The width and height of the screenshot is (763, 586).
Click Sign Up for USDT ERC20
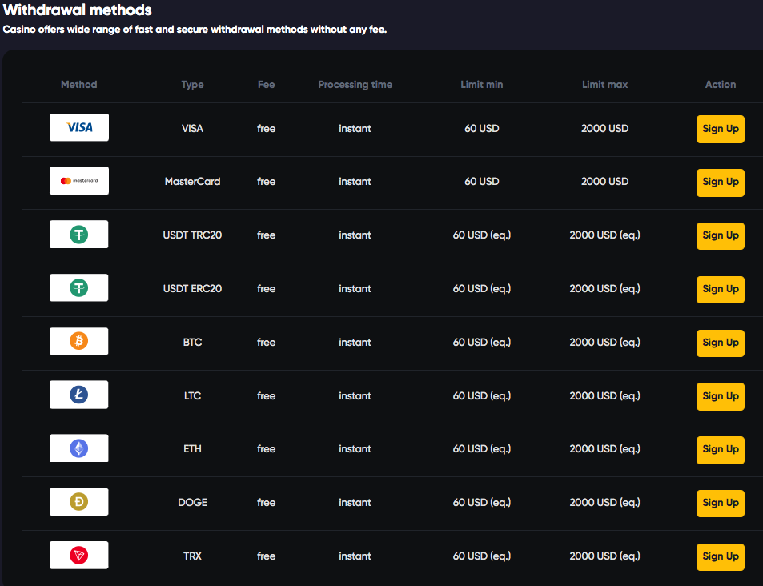tap(720, 289)
